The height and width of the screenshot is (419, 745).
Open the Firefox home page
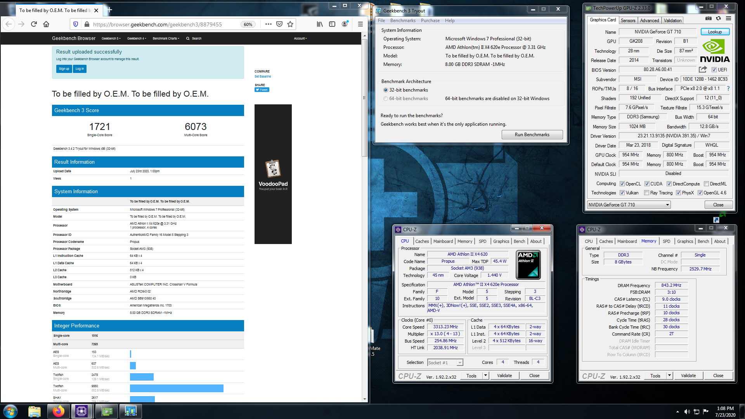(x=46, y=24)
